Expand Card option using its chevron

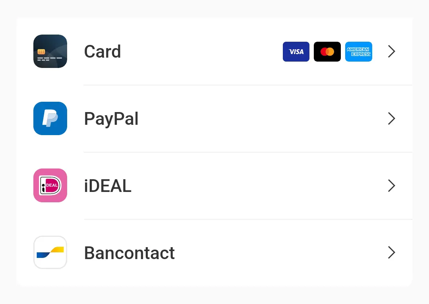pos(392,52)
